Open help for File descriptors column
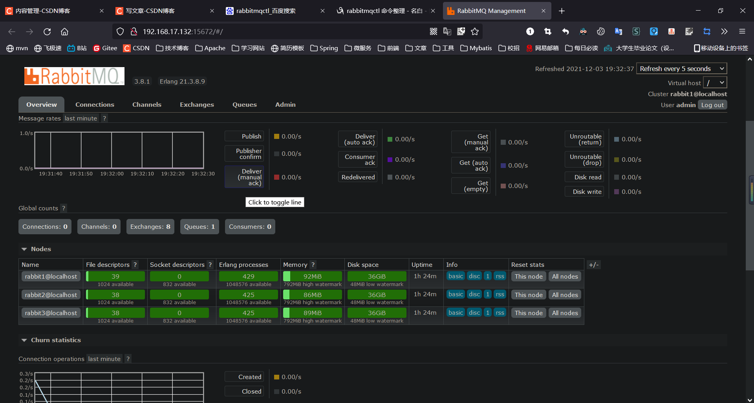Image resolution: width=754 pixels, height=403 pixels. 135,264
